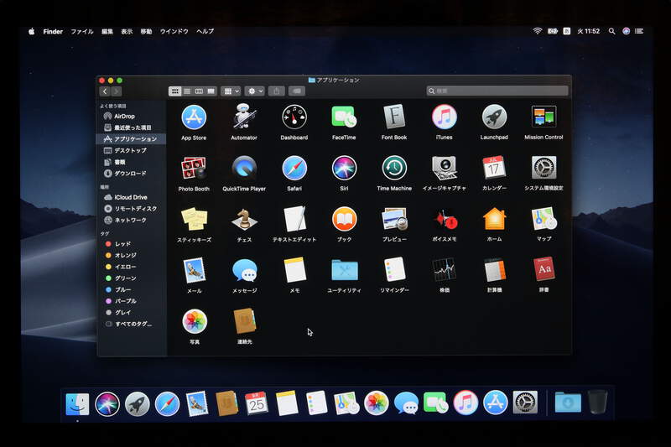Screen dimensions: 671x447
Task: Open the ボイスメモ app icon
Action: [x=445, y=219]
